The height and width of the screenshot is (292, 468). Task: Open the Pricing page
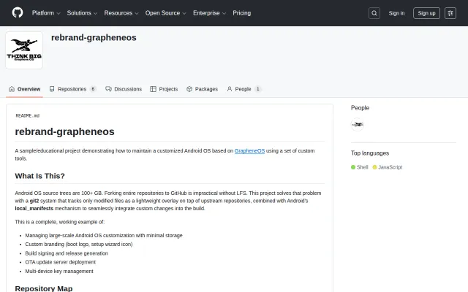[x=242, y=13]
